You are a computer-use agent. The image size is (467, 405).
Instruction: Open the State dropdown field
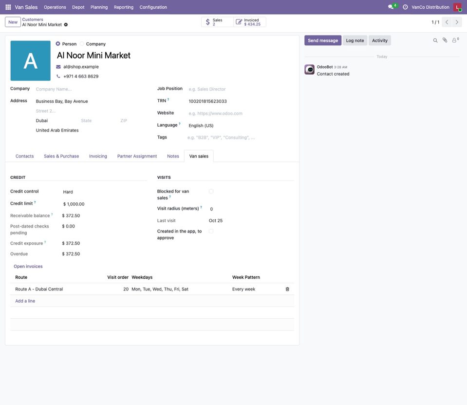[98, 121]
